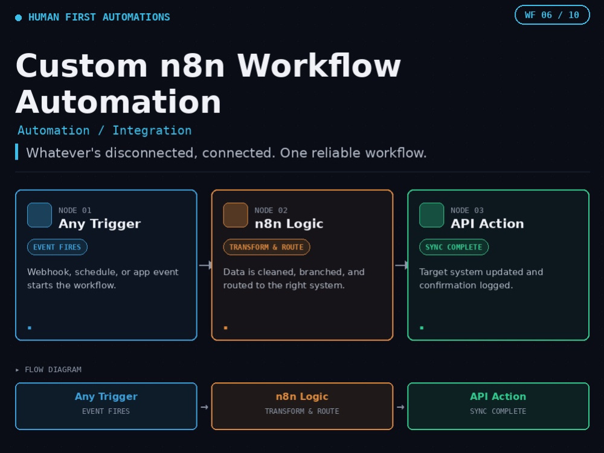Click the TRANSFORM & ROUTE pill tag
Image resolution: width=604 pixels, height=453 pixels.
click(266, 247)
